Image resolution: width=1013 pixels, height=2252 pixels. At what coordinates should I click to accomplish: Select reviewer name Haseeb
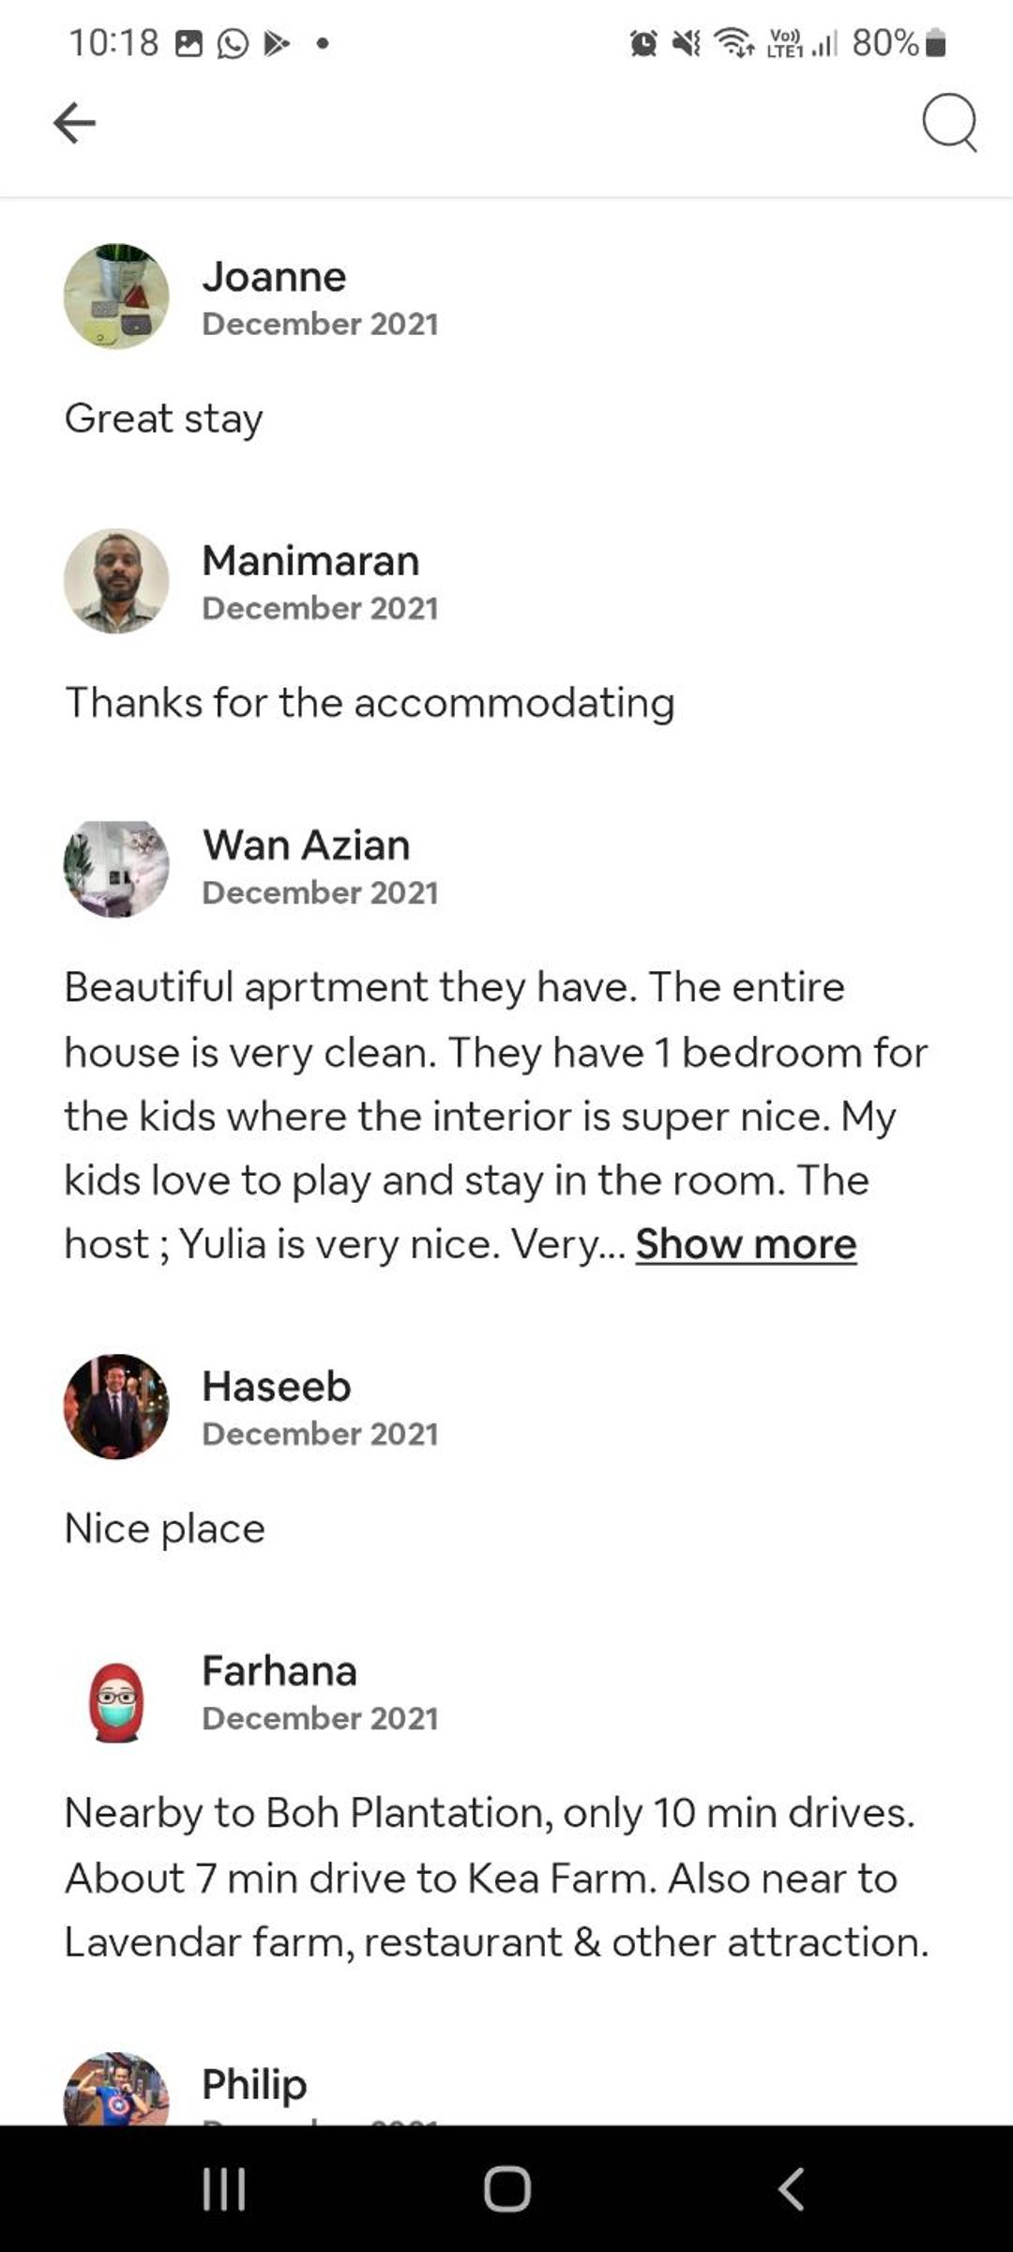277,1386
